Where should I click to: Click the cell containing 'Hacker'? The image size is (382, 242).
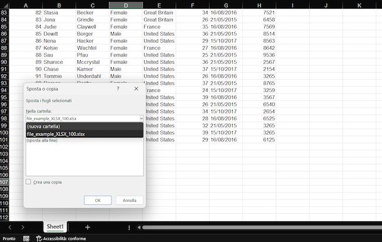(x=93, y=41)
